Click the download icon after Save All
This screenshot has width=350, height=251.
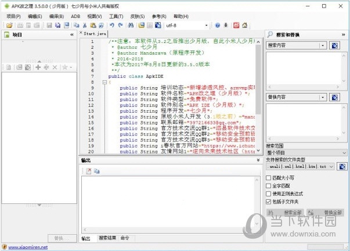[66, 25]
